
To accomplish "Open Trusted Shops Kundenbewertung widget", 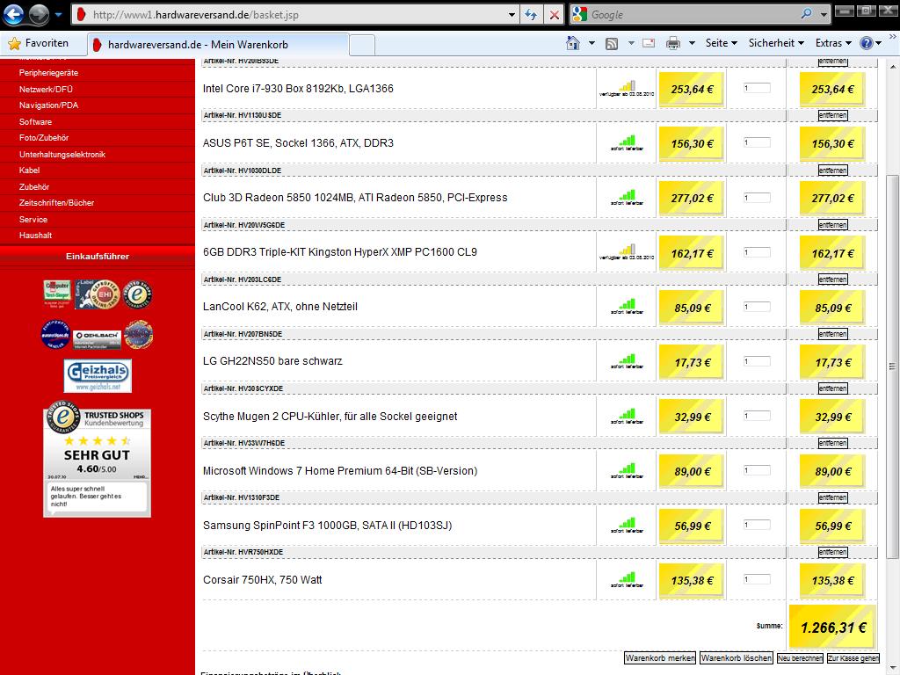I will pyautogui.click(x=97, y=459).
